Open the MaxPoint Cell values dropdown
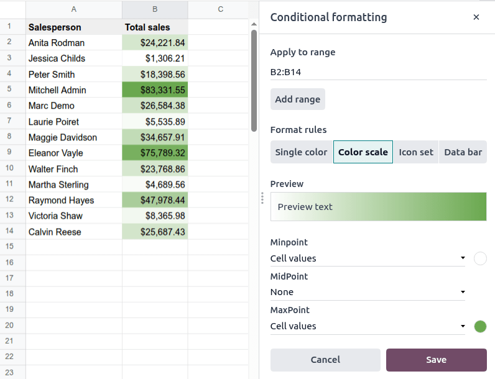This screenshot has width=495, height=379. click(368, 326)
